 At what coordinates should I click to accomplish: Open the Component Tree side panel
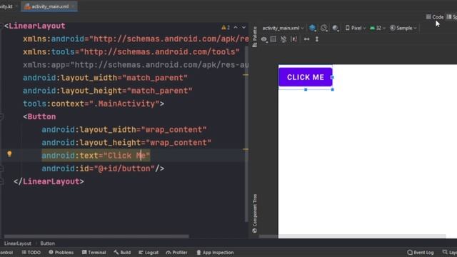pos(255,213)
